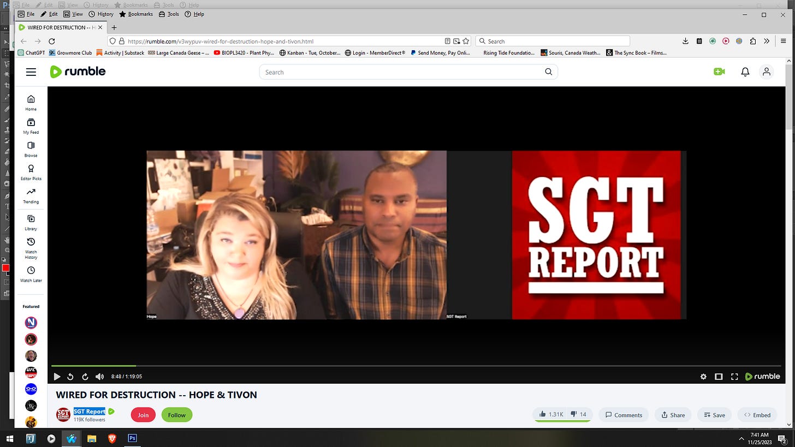
Task: Open the Rumble hamburger menu
Action: click(x=31, y=72)
